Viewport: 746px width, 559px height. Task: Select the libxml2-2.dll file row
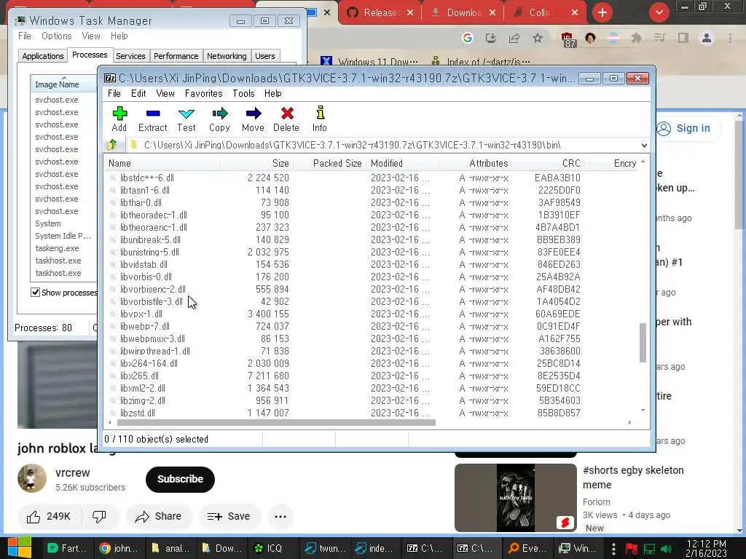[x=371, y=388]
